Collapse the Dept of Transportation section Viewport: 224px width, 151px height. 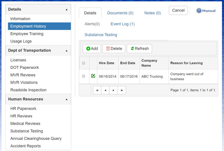click(67, 51)
